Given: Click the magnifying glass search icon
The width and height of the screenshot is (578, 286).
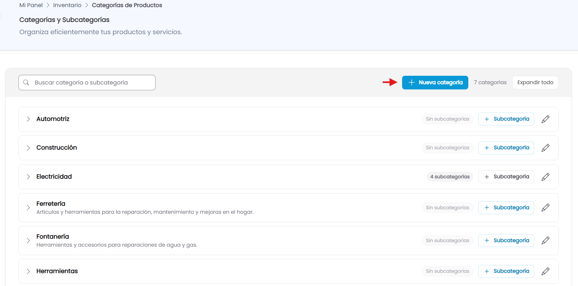Looking at the screenshot, I should point(26,83).
